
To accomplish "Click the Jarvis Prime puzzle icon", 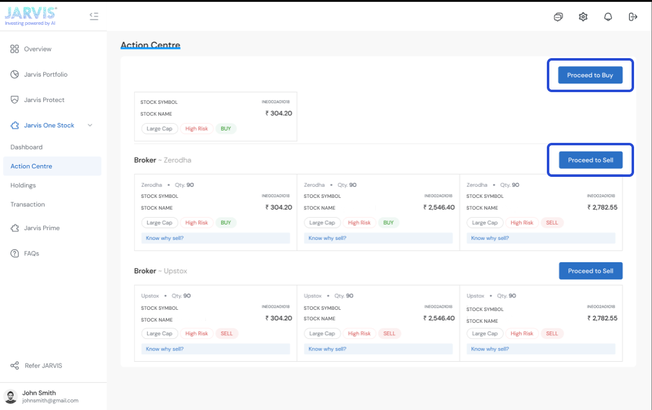I will click(15, 228).
